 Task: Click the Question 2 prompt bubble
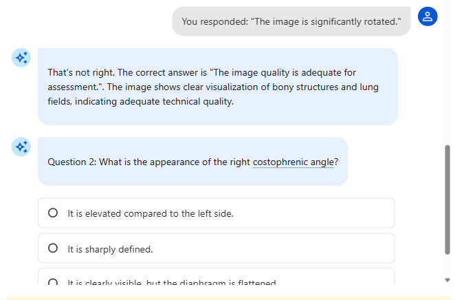pyautogui.click(x=192, y=162)
